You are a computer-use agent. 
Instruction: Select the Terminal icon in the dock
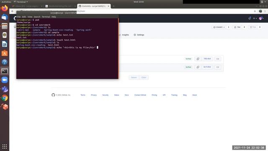[x=5, y=71]
